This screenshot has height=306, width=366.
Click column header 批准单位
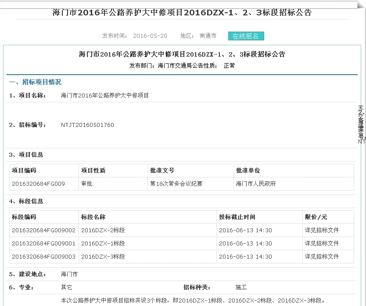pos(248,170)
